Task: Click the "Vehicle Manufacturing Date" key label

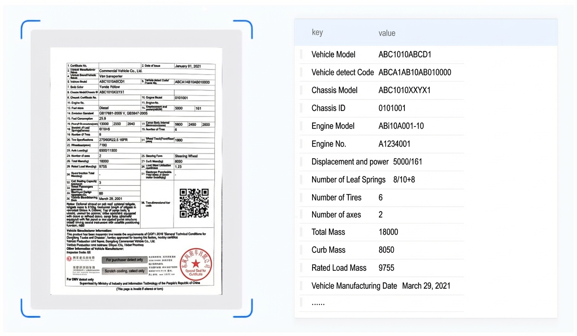Action: point(354,286)
